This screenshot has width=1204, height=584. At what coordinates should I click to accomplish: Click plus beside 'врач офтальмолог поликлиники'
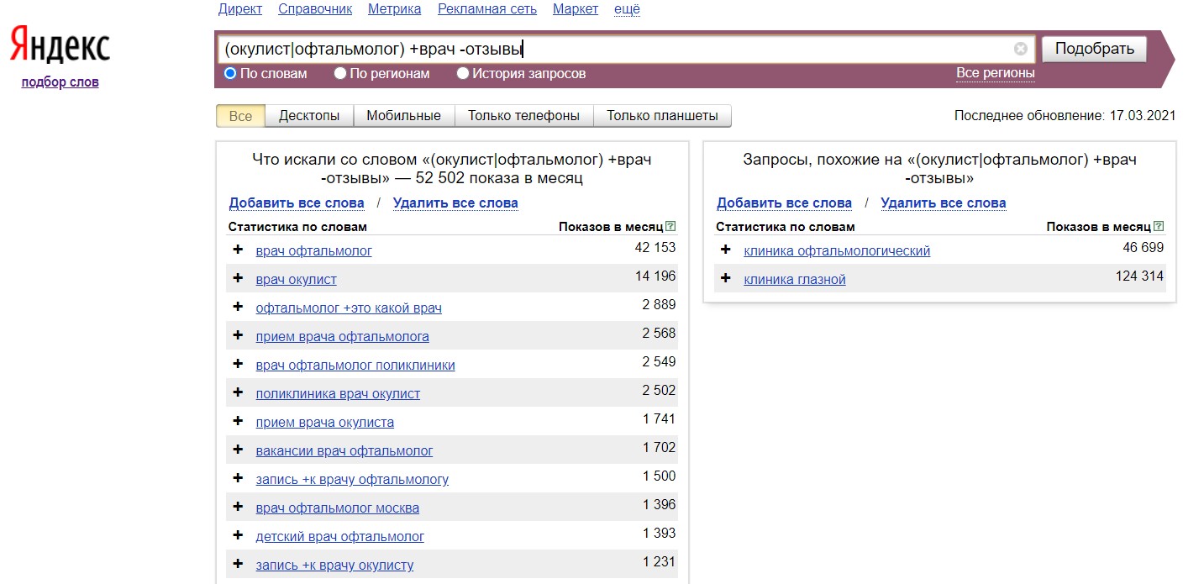(238, 364)
